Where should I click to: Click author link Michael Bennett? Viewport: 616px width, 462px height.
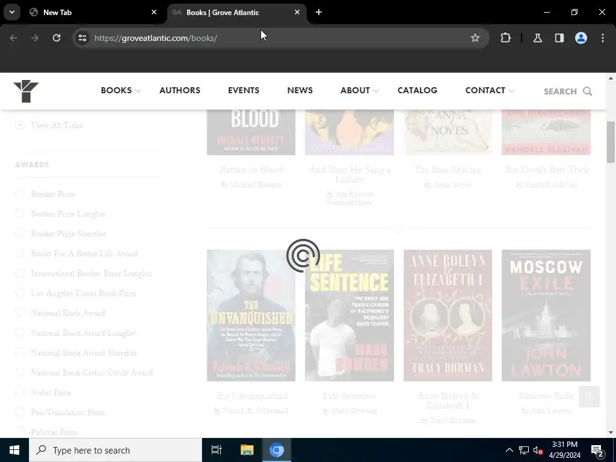click(x=256, y=185)
